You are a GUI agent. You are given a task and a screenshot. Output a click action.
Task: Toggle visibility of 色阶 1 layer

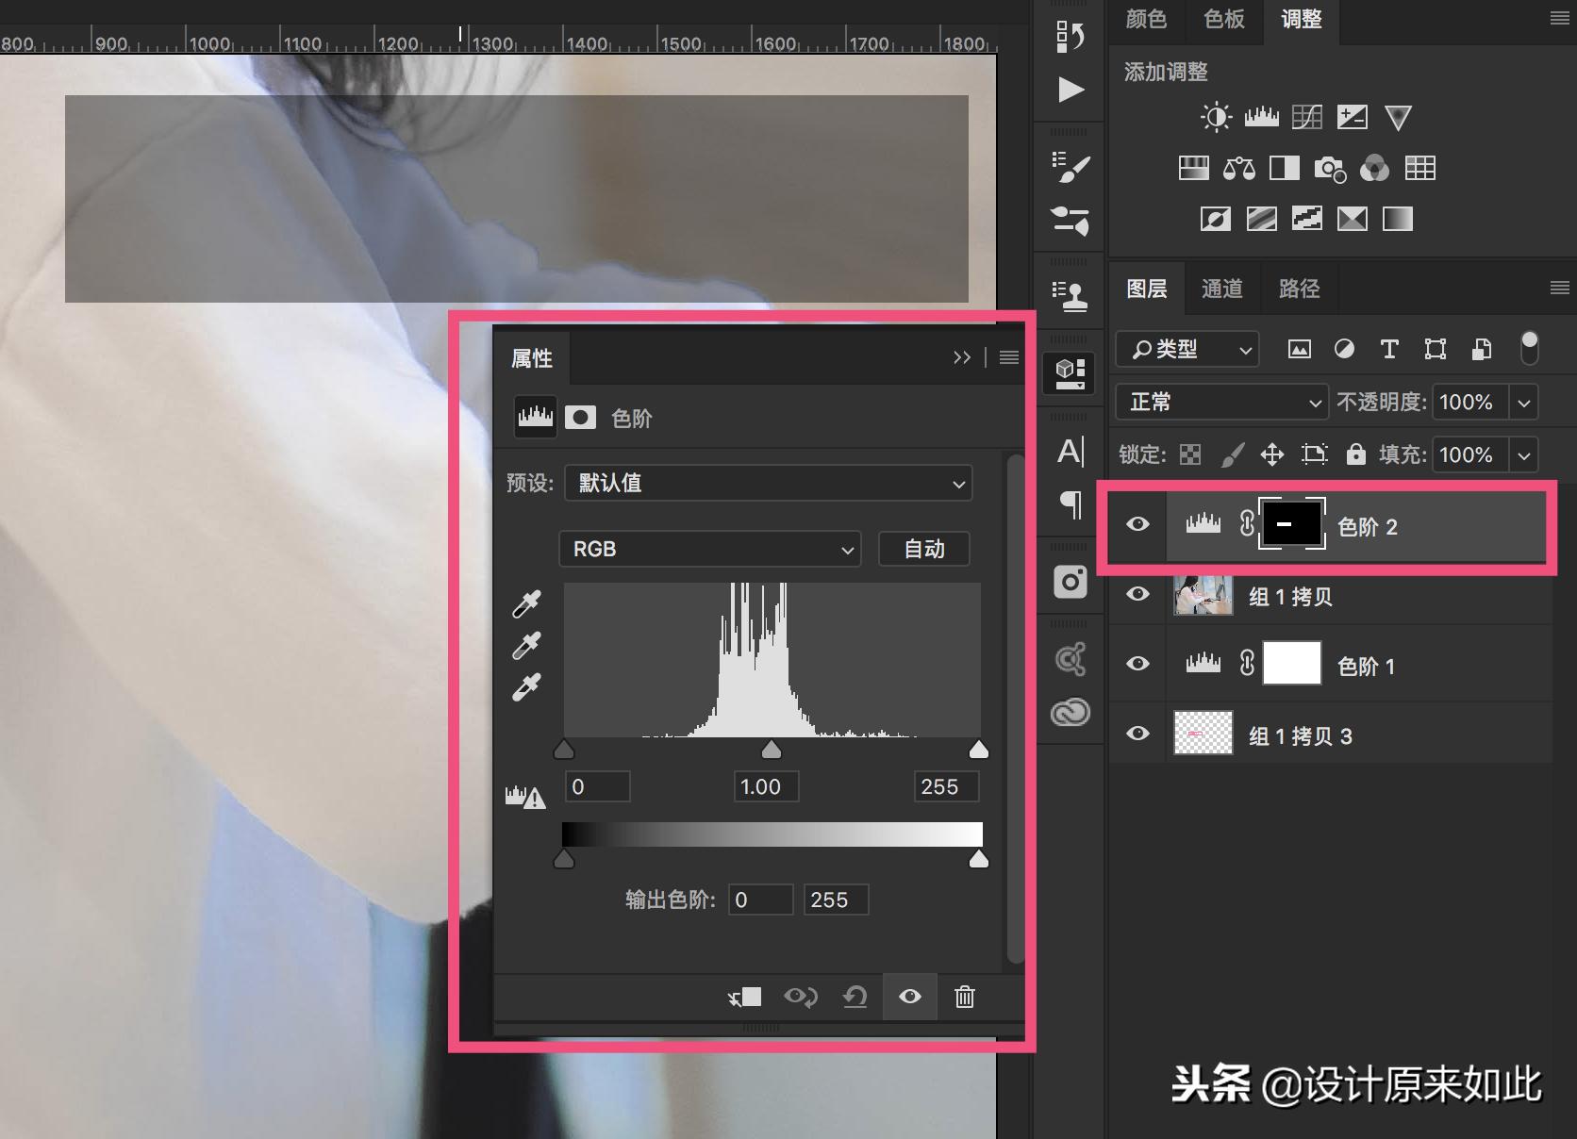[1137, 664]
